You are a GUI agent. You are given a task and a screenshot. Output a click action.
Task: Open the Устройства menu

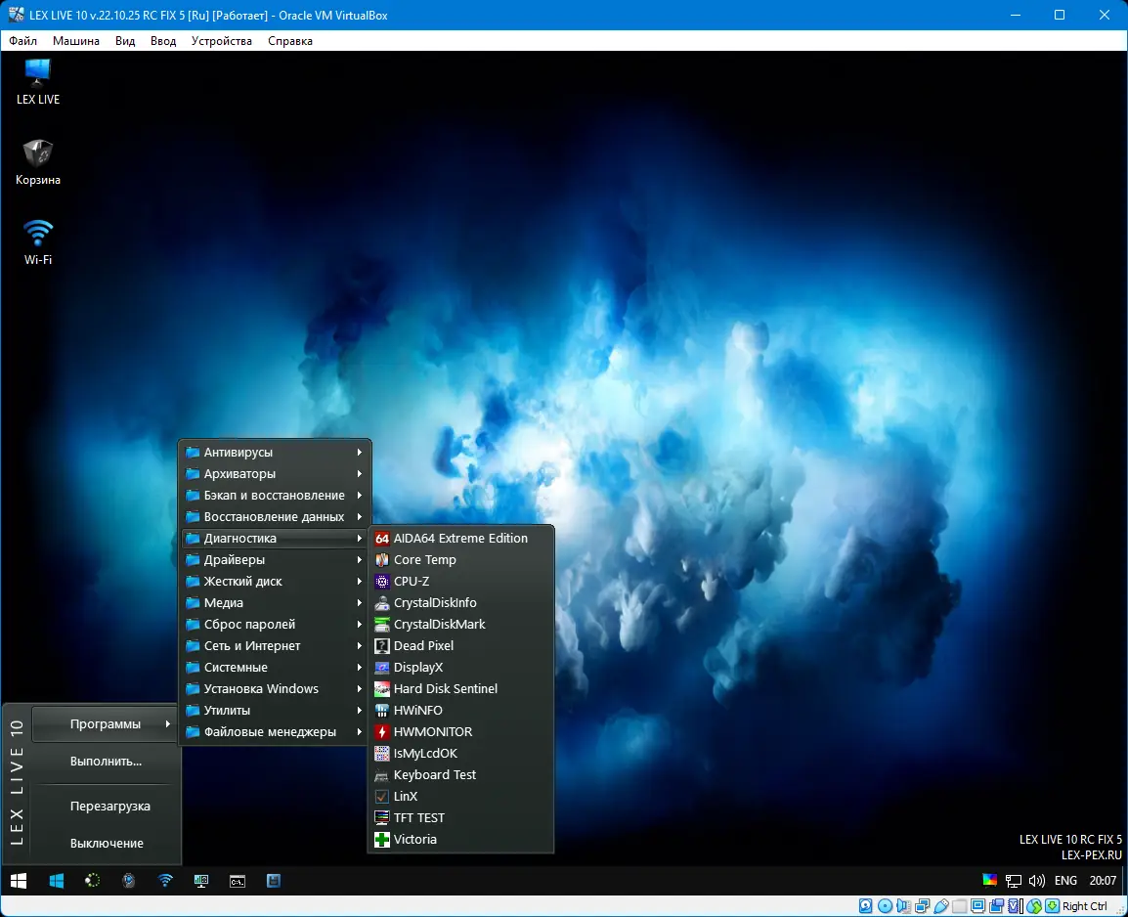click(222, 41)
